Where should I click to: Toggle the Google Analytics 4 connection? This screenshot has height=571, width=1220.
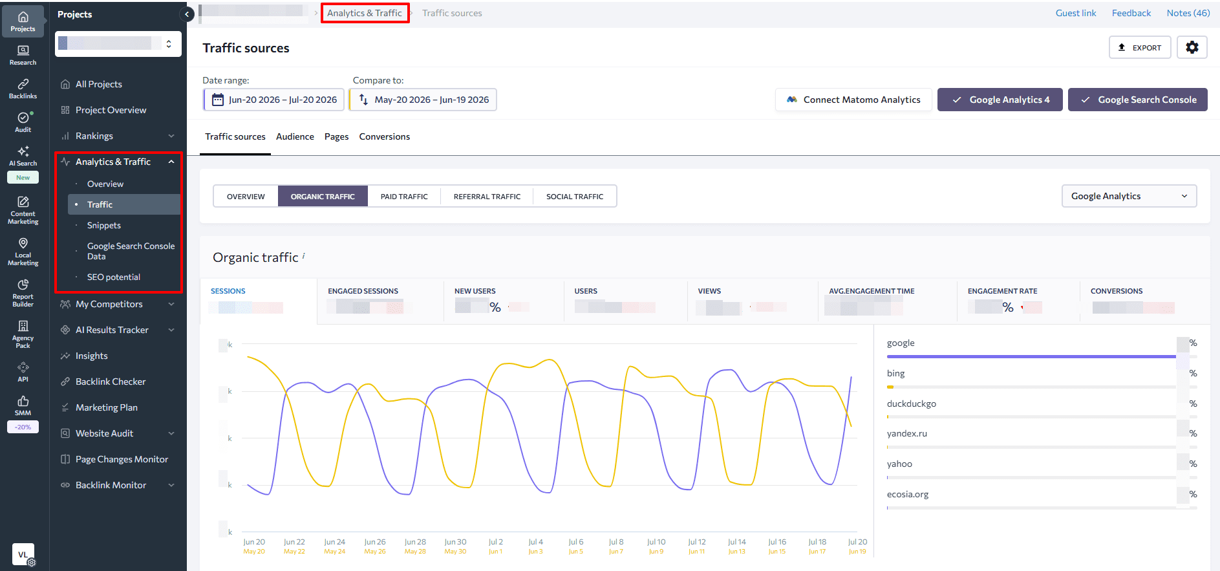click(x=1000, y=100)
